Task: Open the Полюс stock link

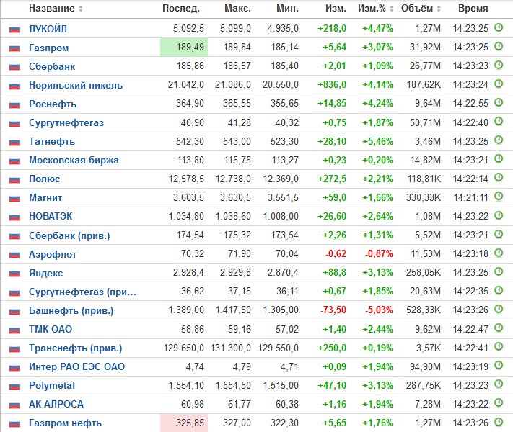Action: tap(44, 179)
